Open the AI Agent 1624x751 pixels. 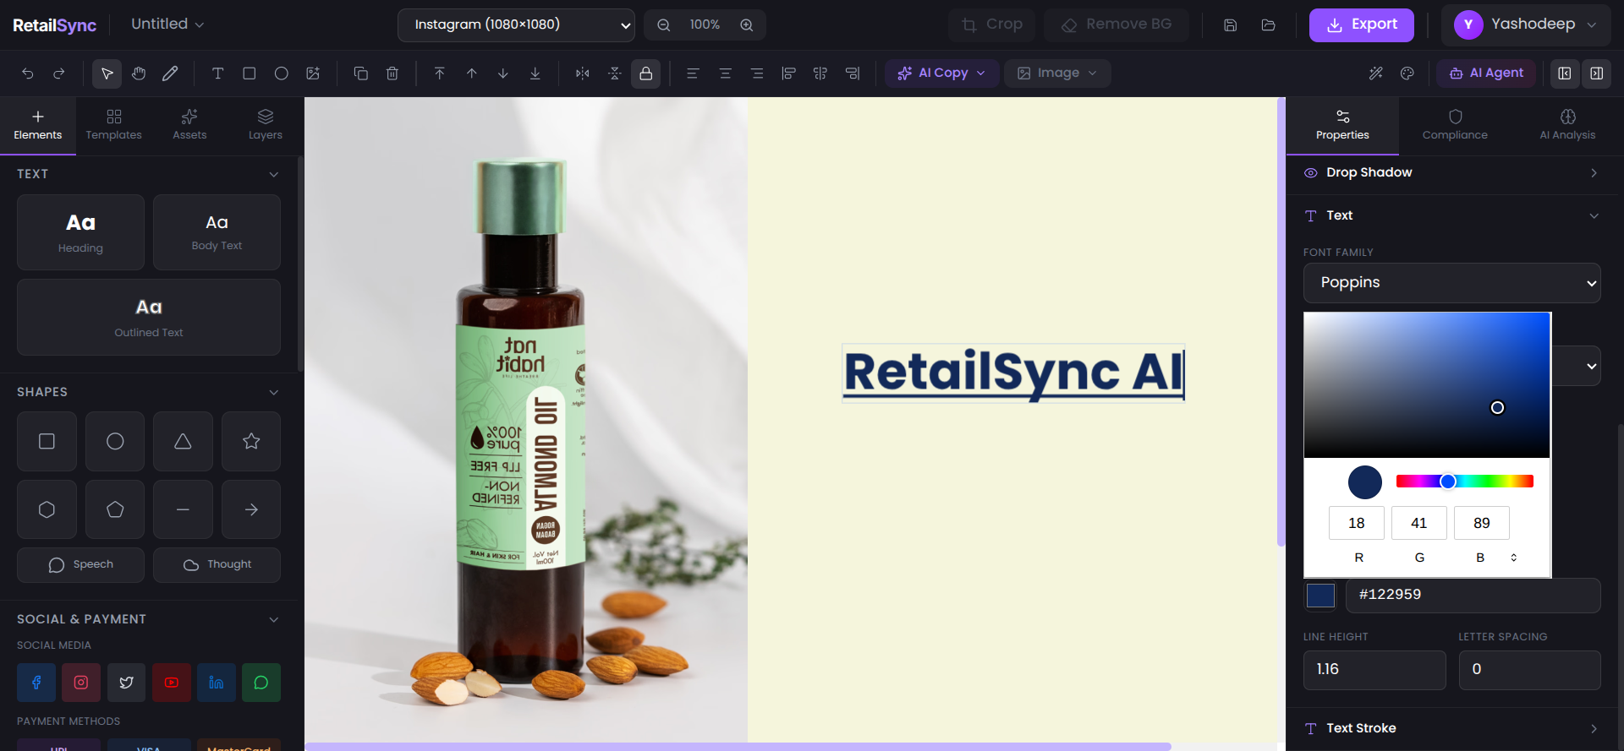click(x=1486, y=73)
